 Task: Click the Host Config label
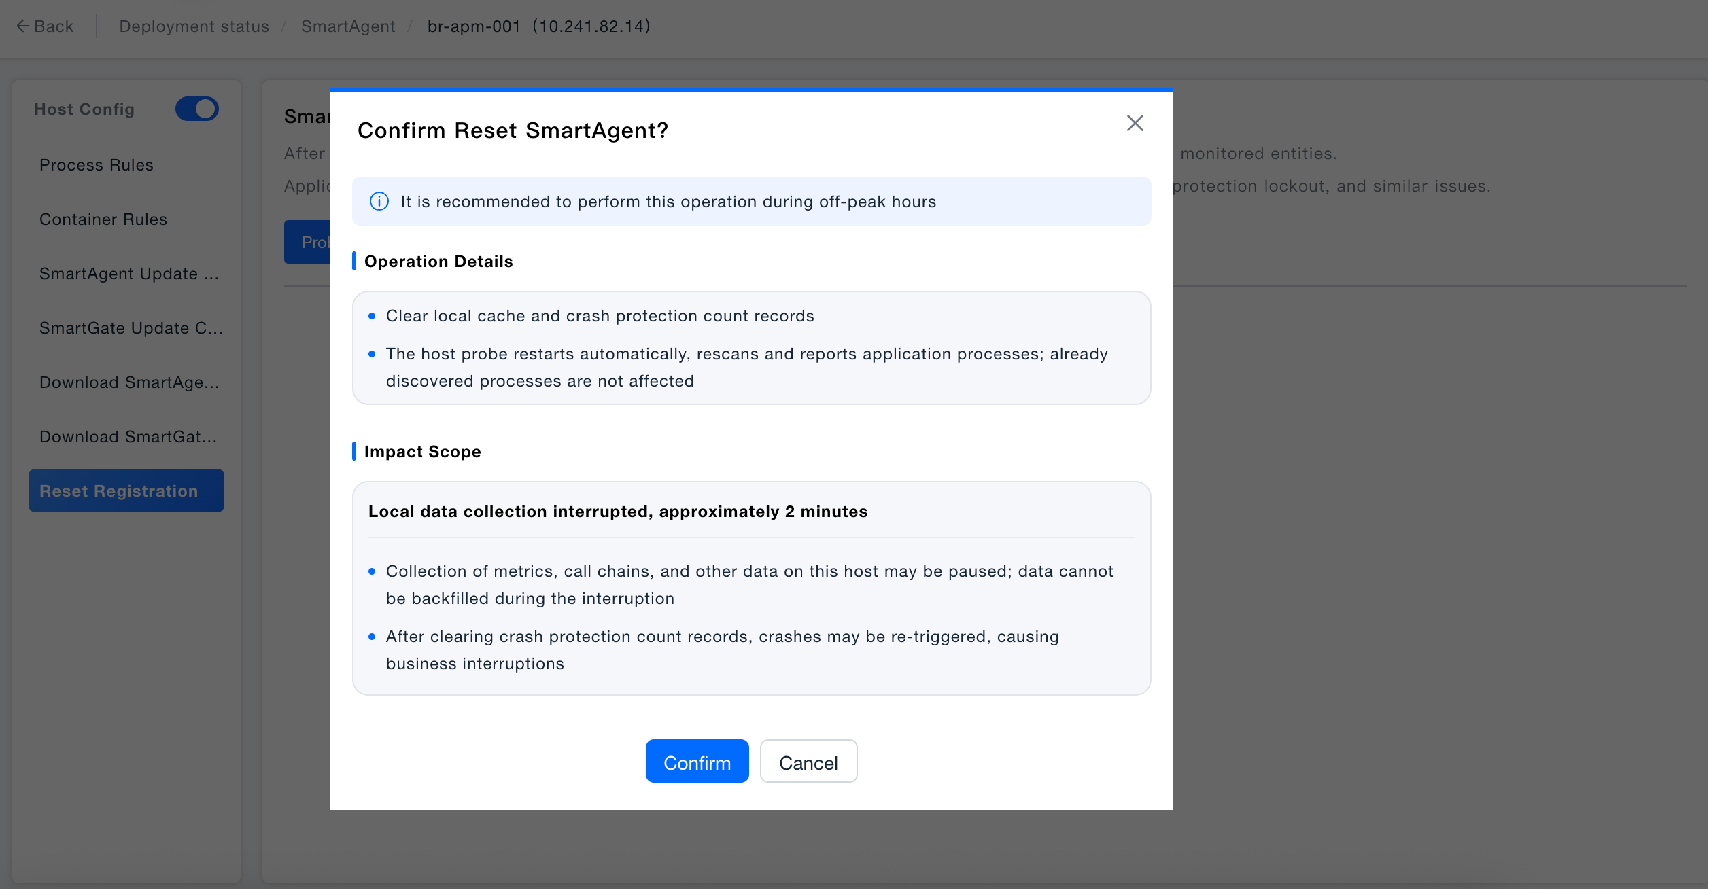[84, 109]
